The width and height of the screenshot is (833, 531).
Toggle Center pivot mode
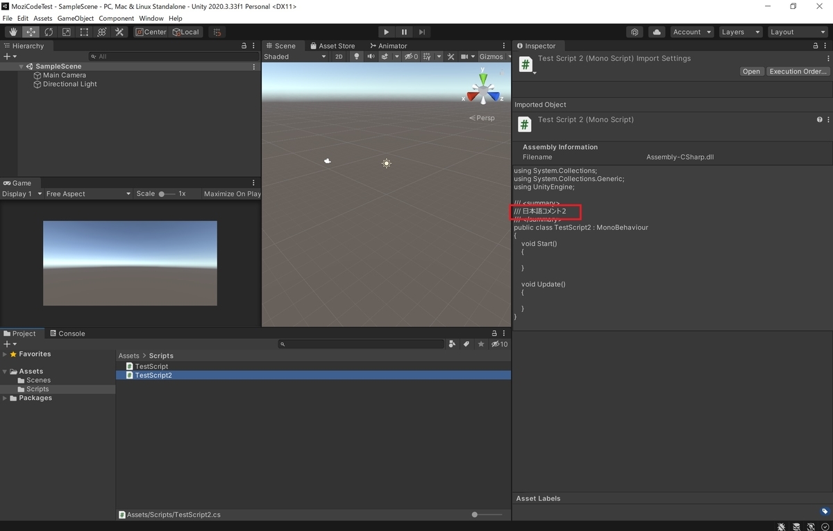151,32
